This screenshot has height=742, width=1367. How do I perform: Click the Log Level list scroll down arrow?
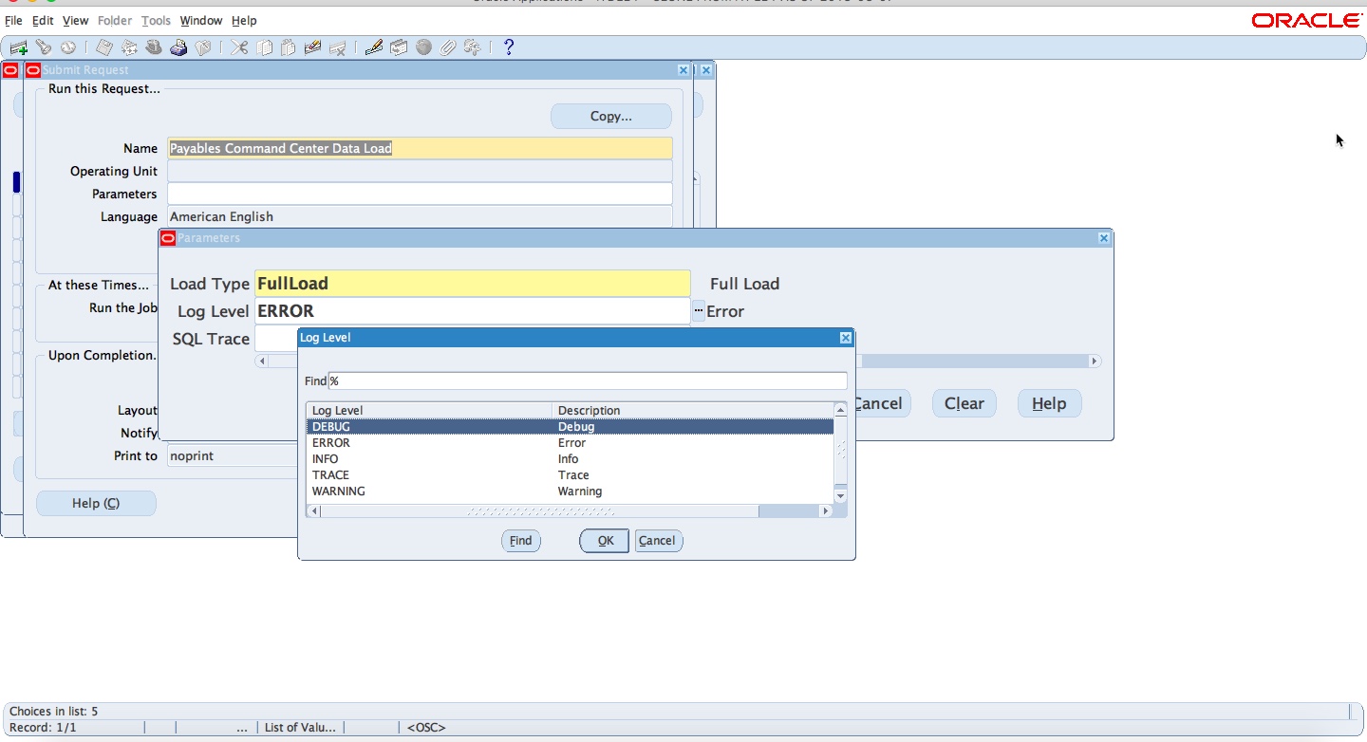click(840, 495)
